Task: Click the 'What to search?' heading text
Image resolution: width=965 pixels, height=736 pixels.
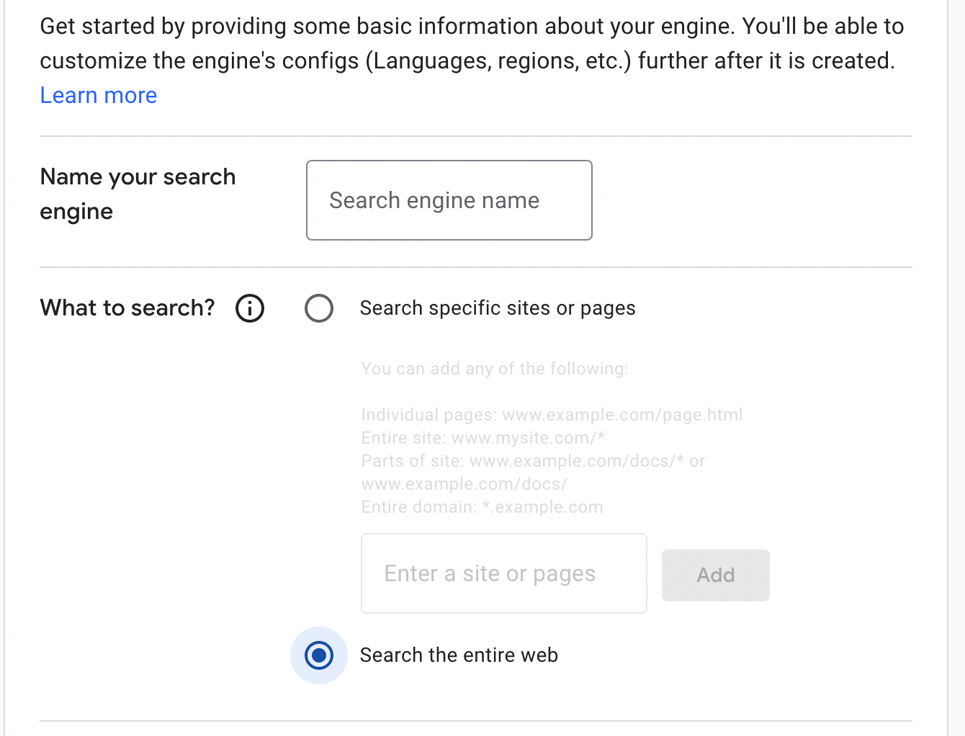Action: (x=127, y=308)
